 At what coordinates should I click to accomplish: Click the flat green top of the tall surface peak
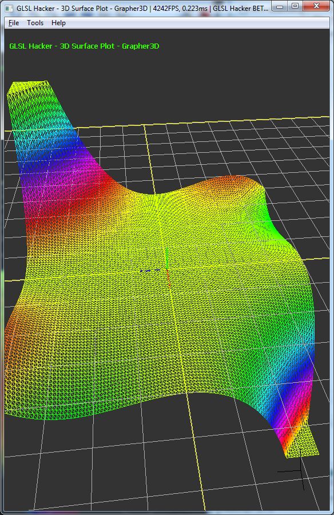[x=28, y=86]
